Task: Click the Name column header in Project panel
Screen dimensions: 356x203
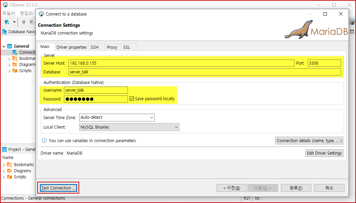Action: point(8,158)
